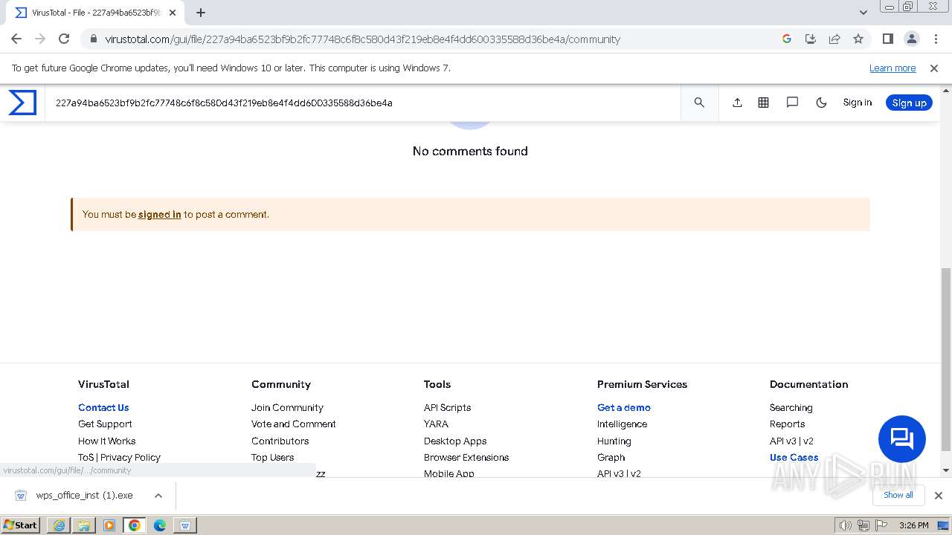Open Mobile App link
The image size is (952, 535).
(448, 473)
